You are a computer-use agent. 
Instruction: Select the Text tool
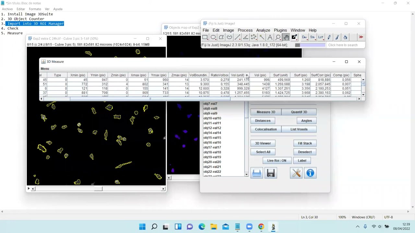point(270,37)
